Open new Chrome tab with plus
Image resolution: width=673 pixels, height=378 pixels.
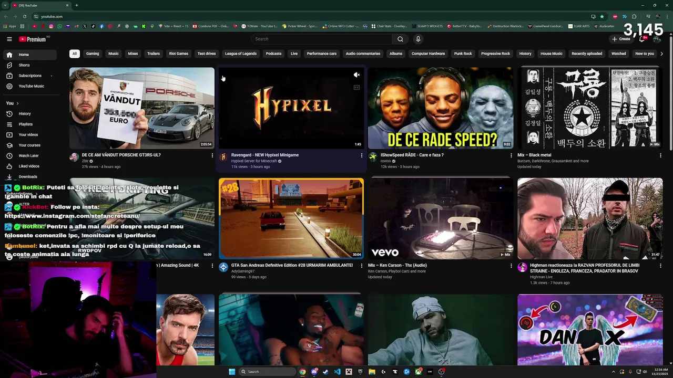[77, 5]
